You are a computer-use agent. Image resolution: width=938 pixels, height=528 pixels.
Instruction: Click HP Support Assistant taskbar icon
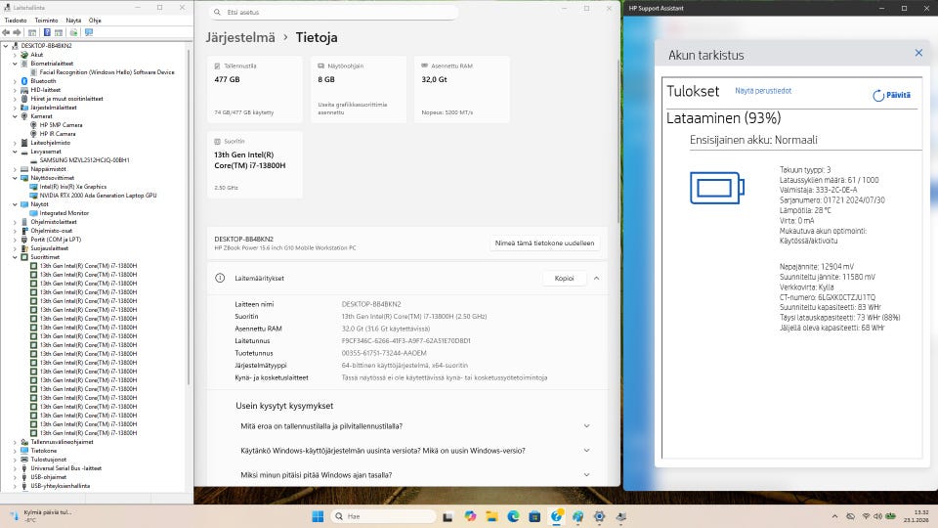point(556,516)
